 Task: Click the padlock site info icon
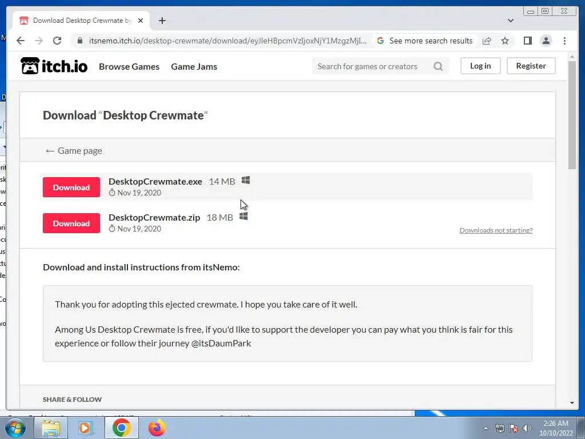(80, 41)
